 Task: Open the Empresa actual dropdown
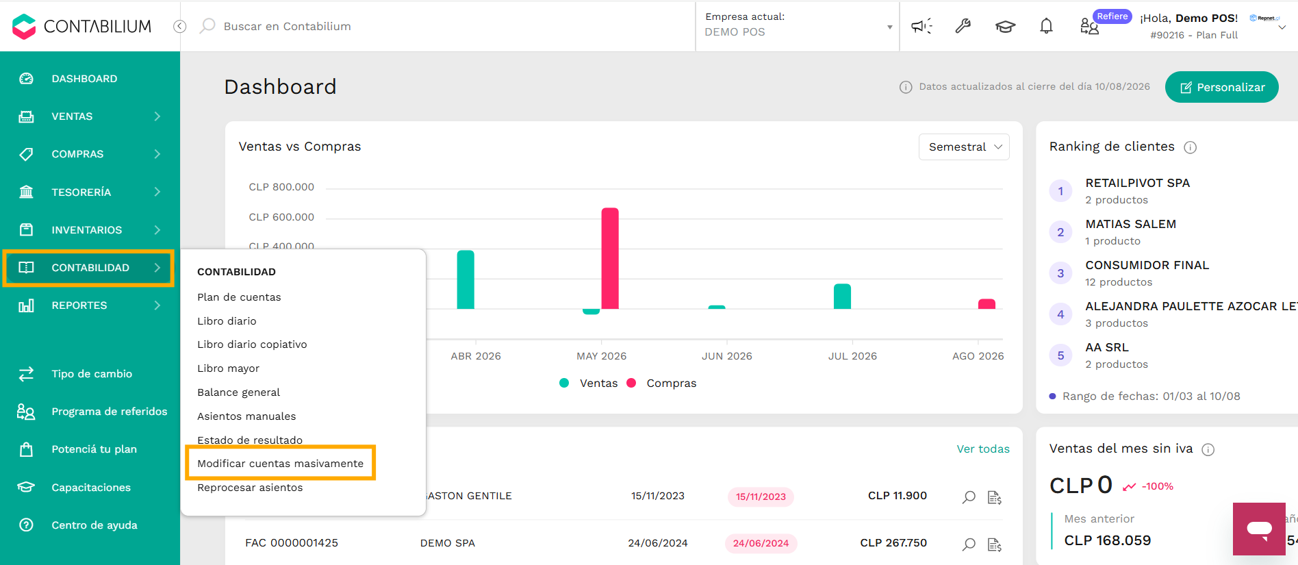[x=798, y=26]
